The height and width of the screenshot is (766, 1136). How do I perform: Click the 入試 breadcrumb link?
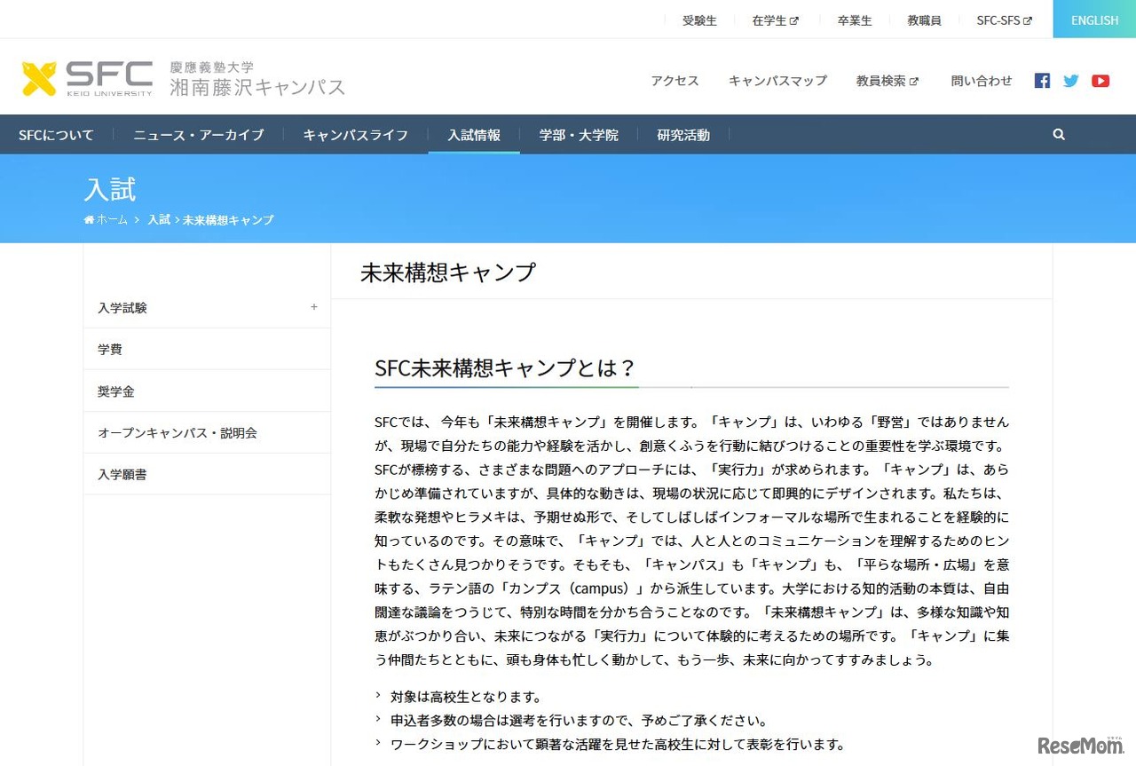(158, 219)
